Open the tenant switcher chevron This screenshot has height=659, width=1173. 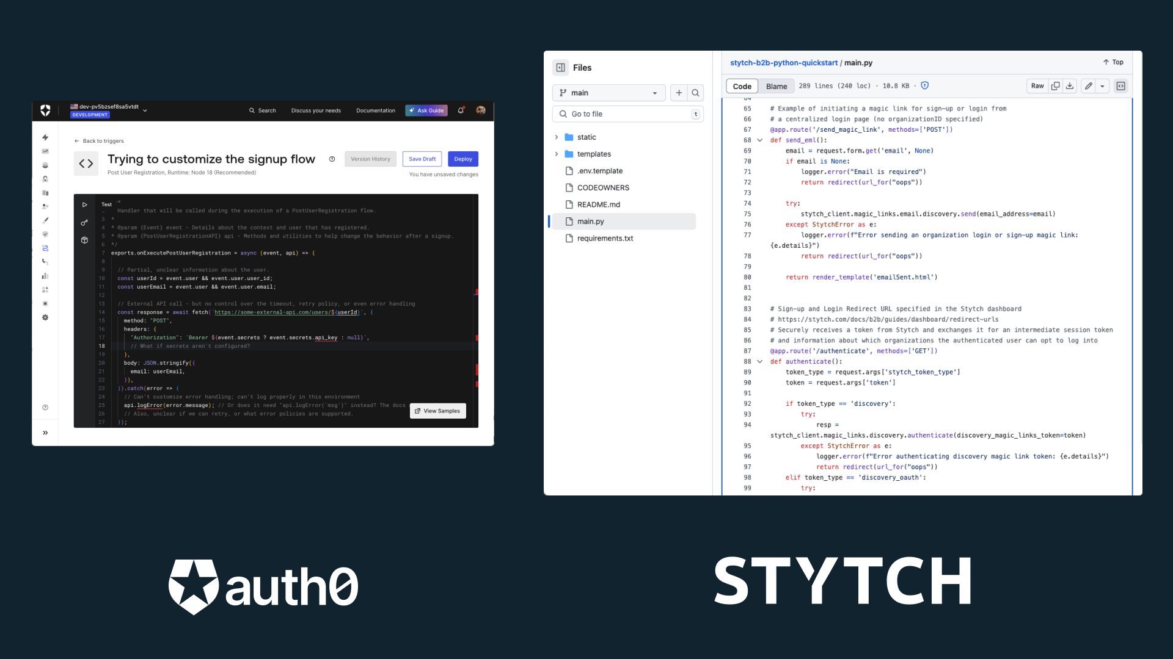[145, 110]
